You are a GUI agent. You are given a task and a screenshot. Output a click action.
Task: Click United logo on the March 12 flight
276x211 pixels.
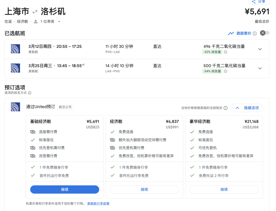click(15, 49)
